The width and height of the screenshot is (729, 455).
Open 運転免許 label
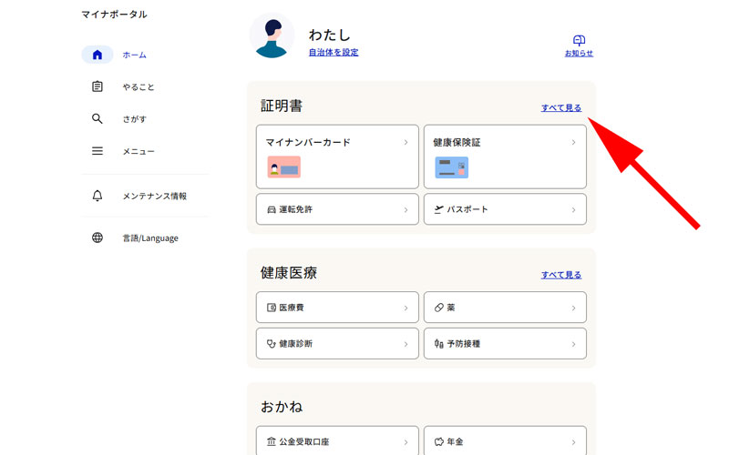295,209
